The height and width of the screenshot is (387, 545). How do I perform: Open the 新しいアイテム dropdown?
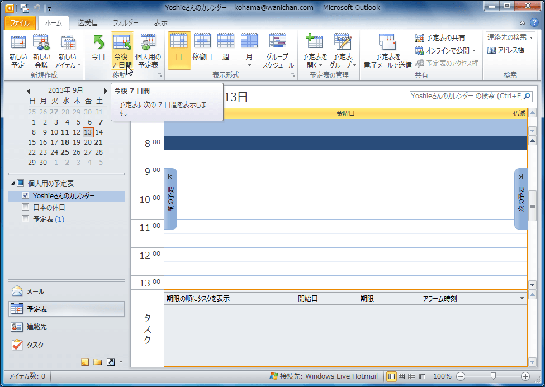click(x=68, y=51)
